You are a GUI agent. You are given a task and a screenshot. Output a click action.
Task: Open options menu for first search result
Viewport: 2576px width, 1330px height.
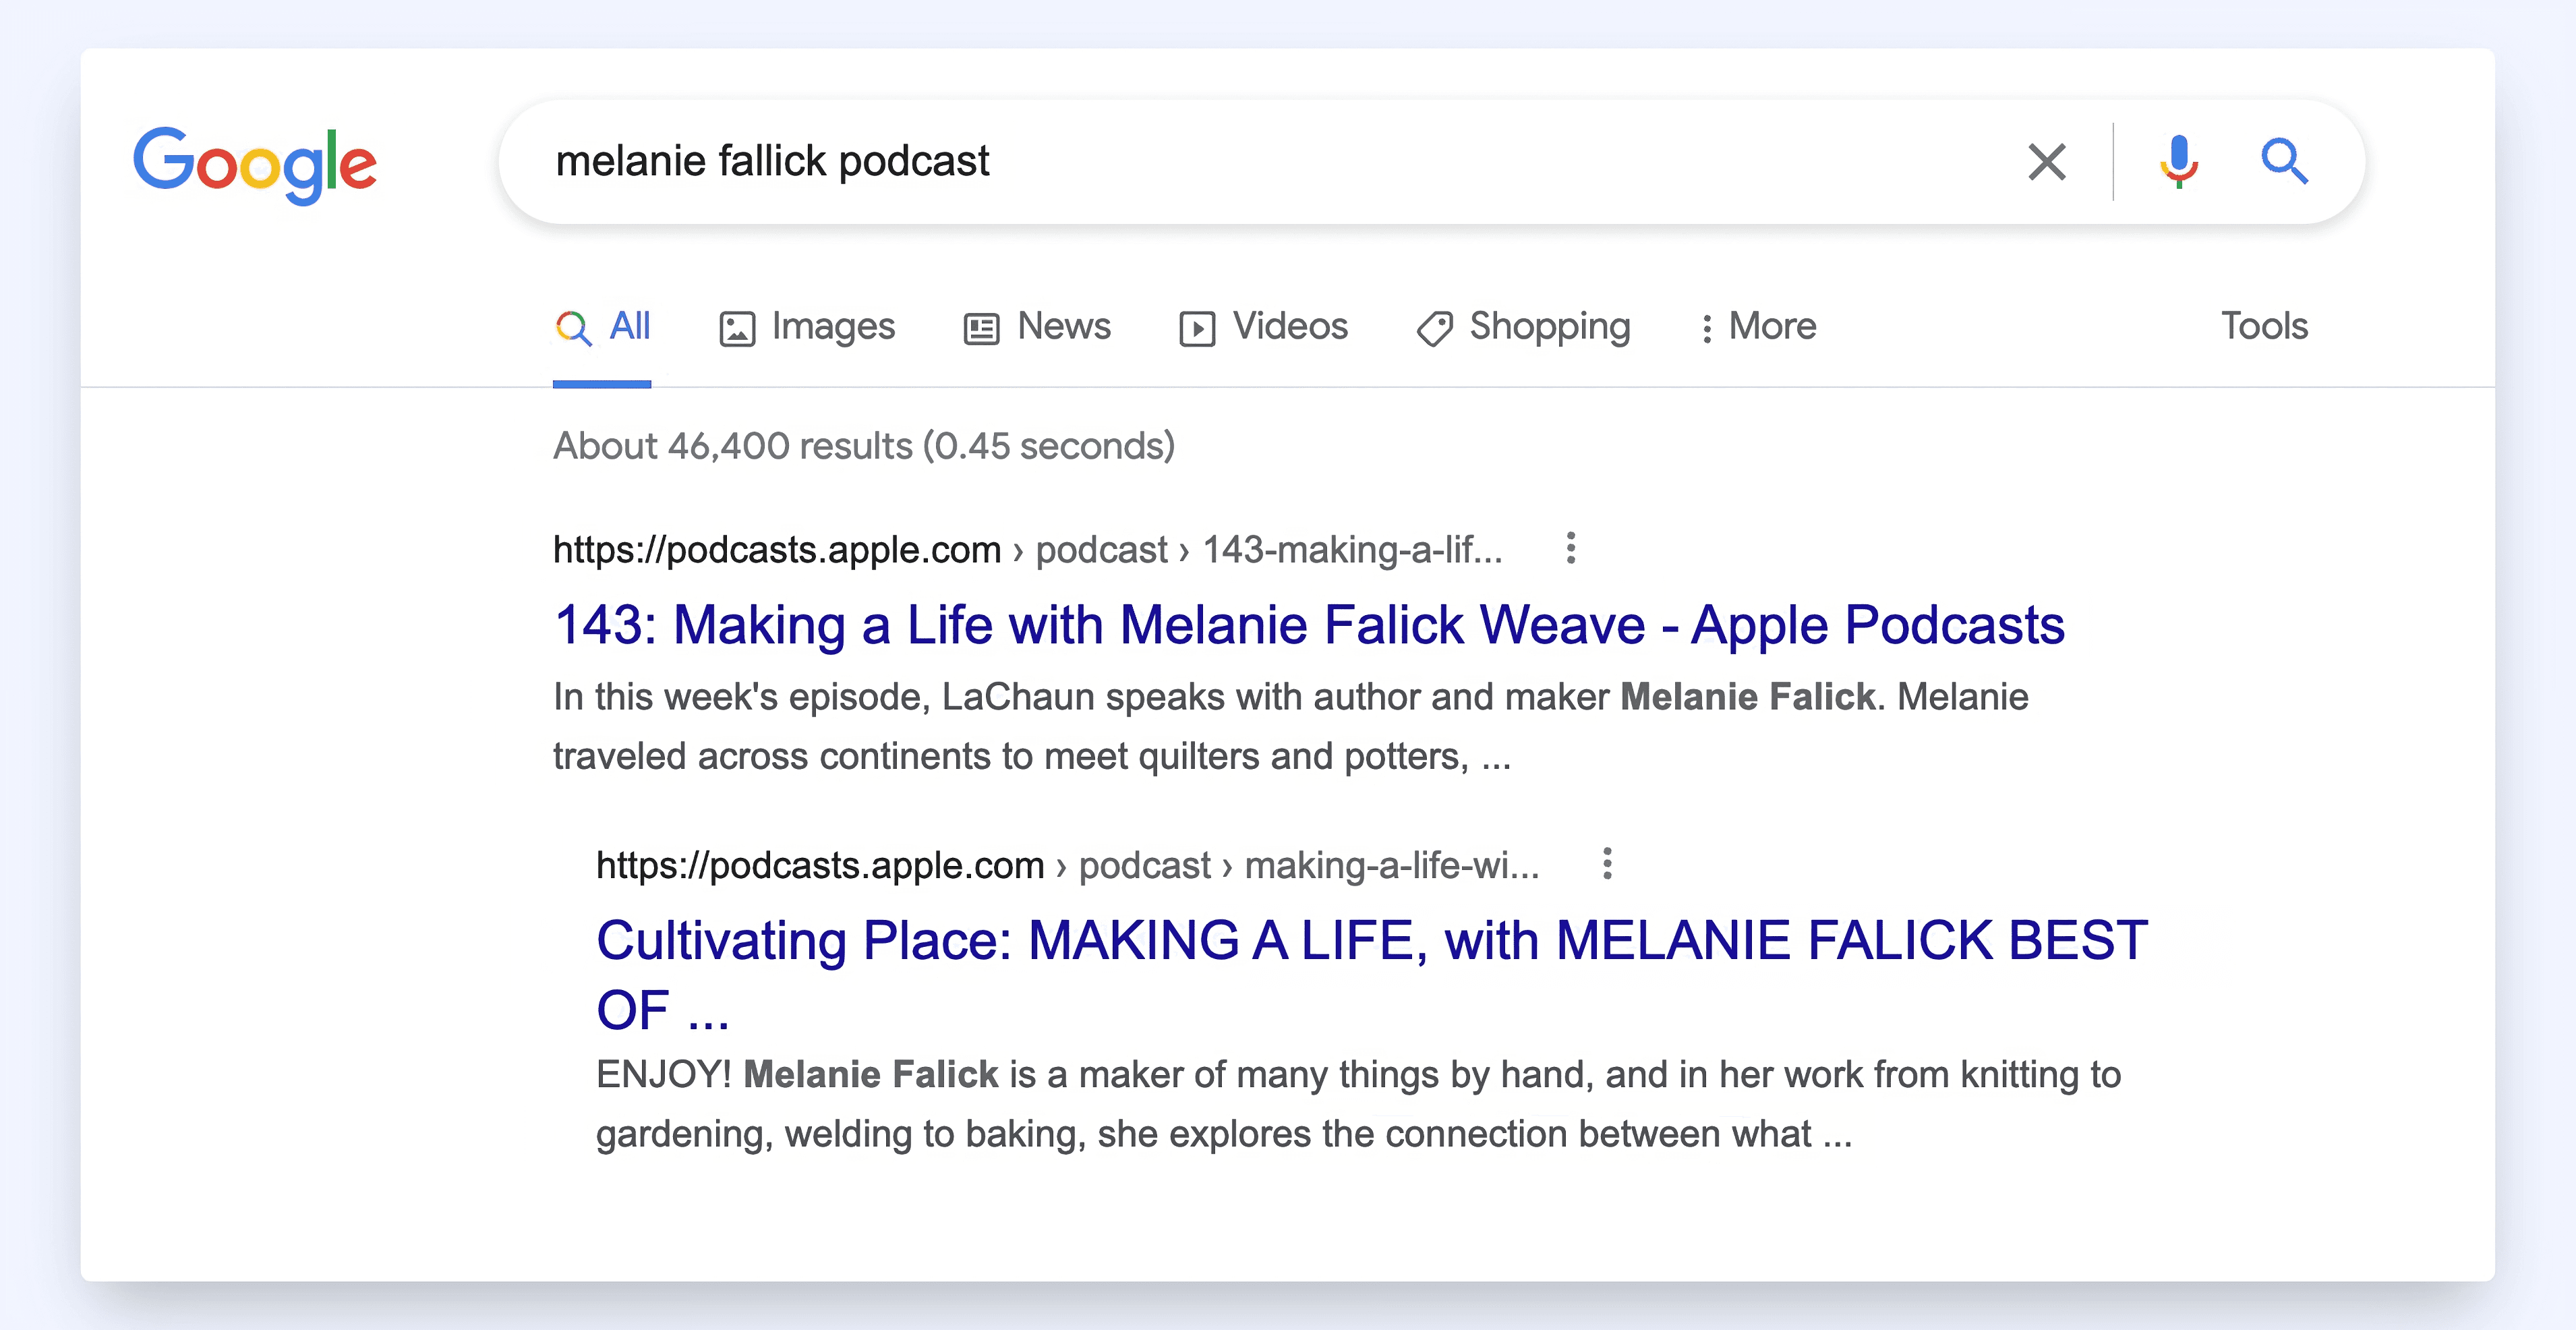pos(1571,548)
